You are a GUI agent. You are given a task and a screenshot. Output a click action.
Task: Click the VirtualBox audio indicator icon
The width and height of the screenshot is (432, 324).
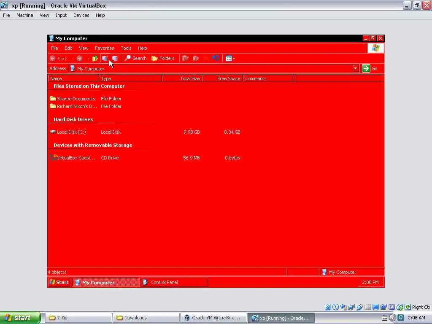tap(343, 307)
